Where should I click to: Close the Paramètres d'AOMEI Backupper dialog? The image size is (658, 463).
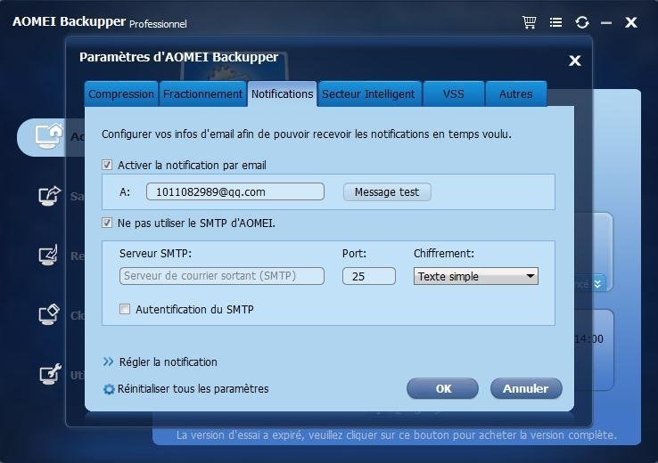575,61
